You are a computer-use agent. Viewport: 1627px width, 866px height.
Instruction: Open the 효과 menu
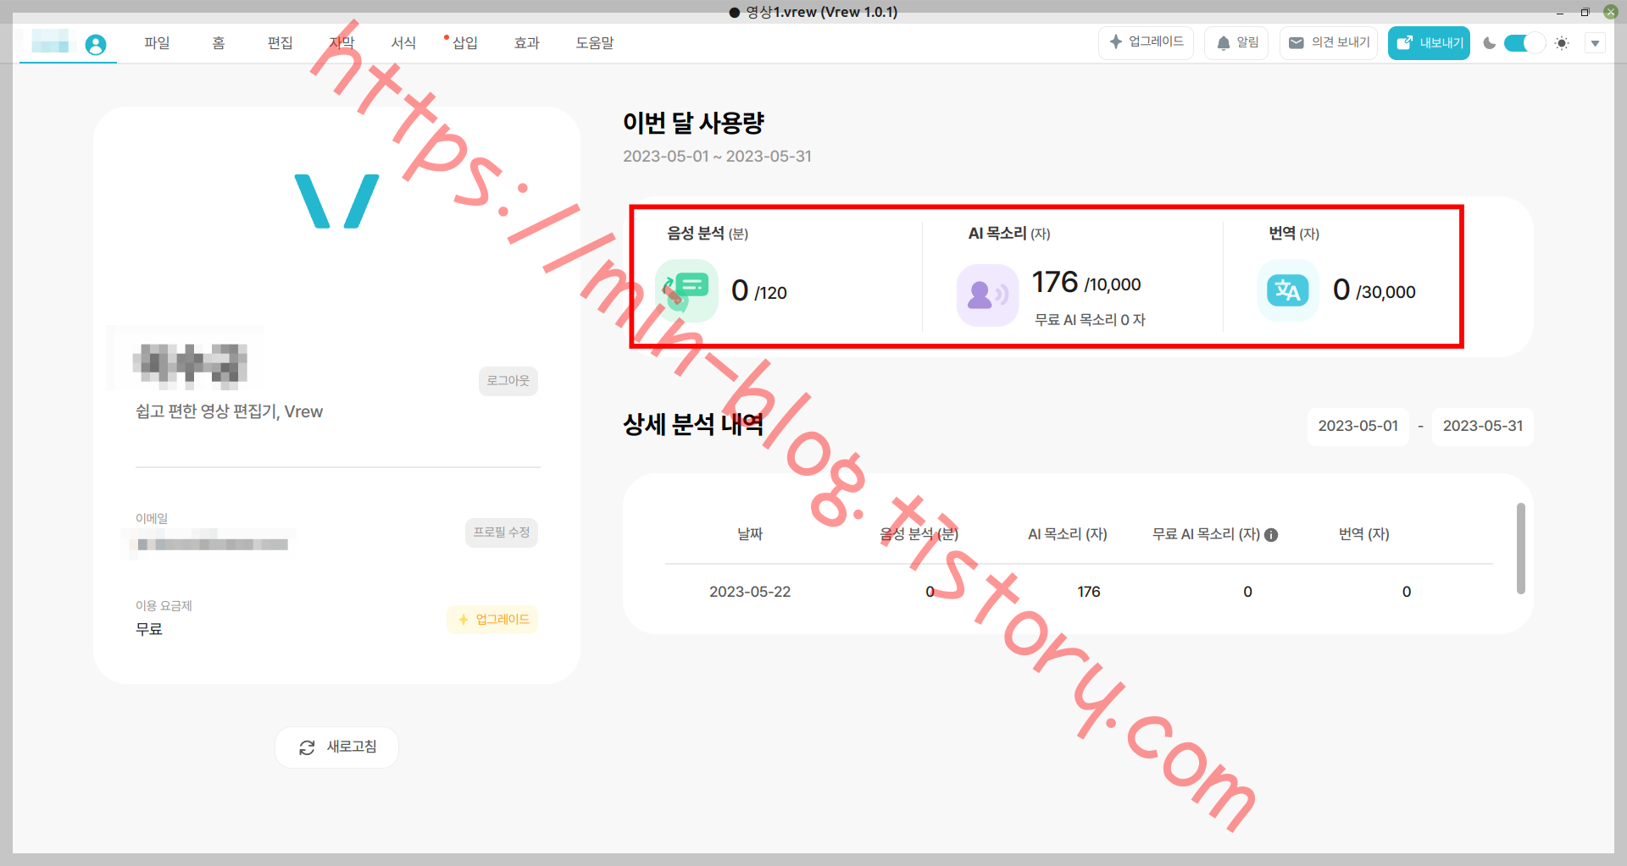[x=526, y=43]
